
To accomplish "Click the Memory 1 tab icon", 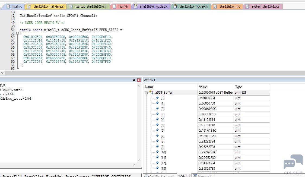I will (x=195, y=175).
